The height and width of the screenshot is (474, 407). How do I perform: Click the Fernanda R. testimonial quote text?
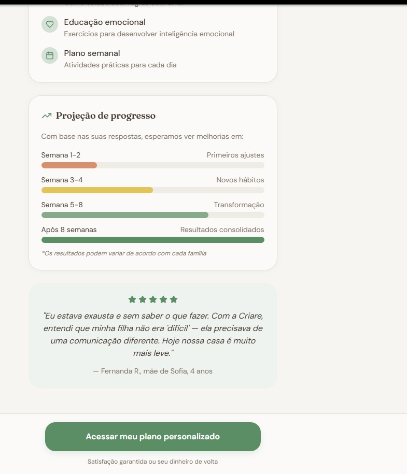pyautogui.click(x=153, y=334)
